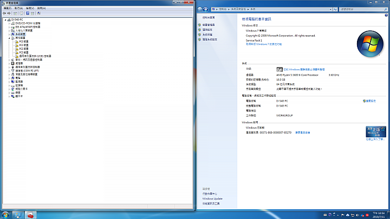The width and height of the screenshot is (390, 219).
Task: Click Forward arrow in Device Manager toolbar
Action: tap(9, 13)
